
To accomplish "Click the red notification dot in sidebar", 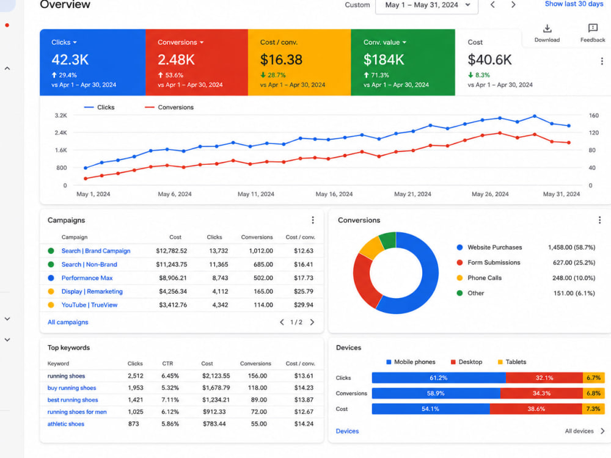I will 7,25.
